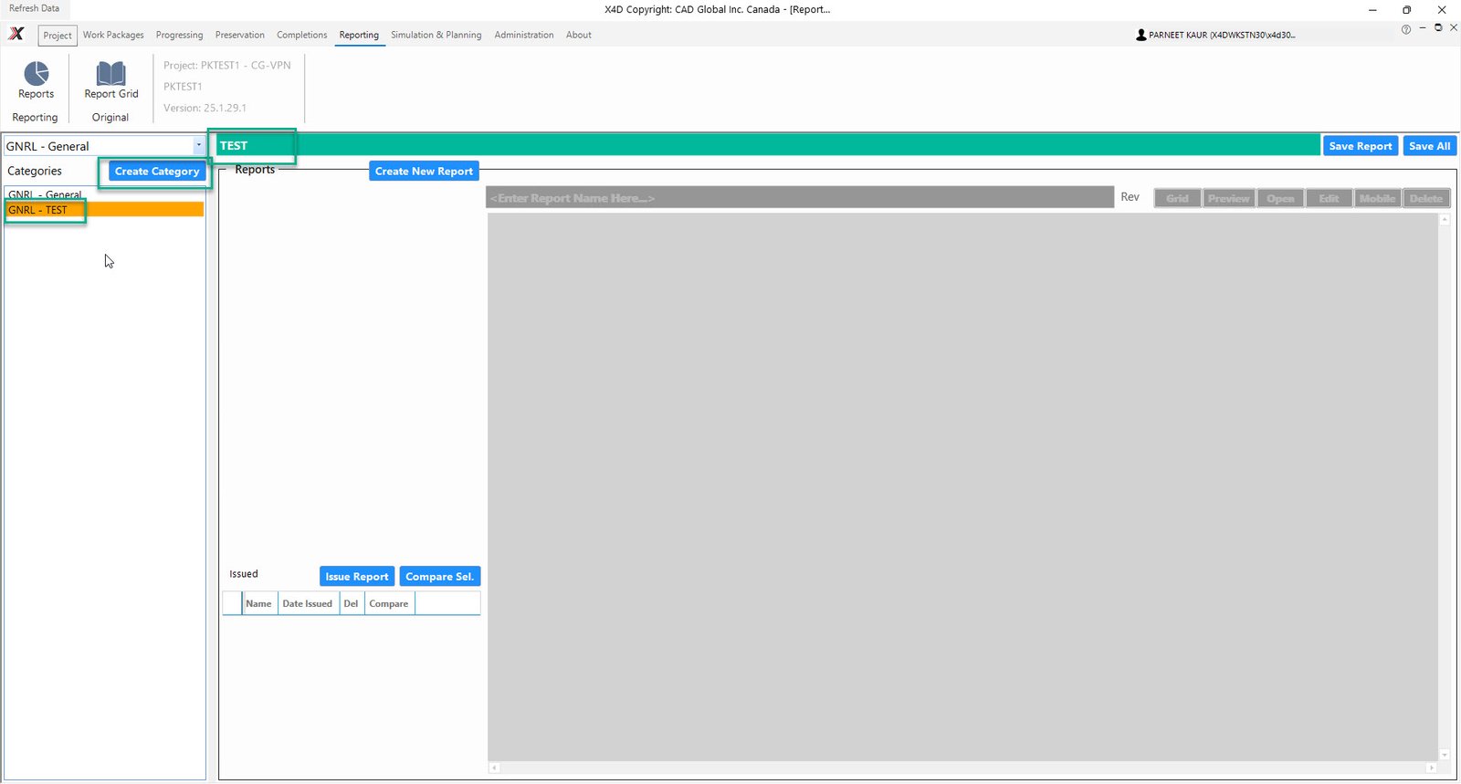Click the Compare Sel. button

(439, 577)
